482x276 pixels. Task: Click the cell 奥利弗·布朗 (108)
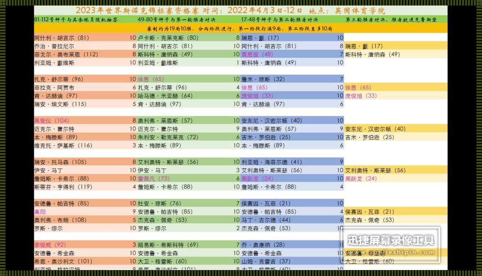coord(60,220)
